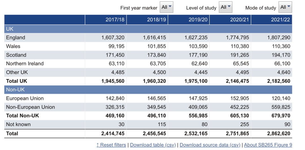Open the First year marker dropdown
The height and width of the screenshot is (150, 305).
click(166, 7)
